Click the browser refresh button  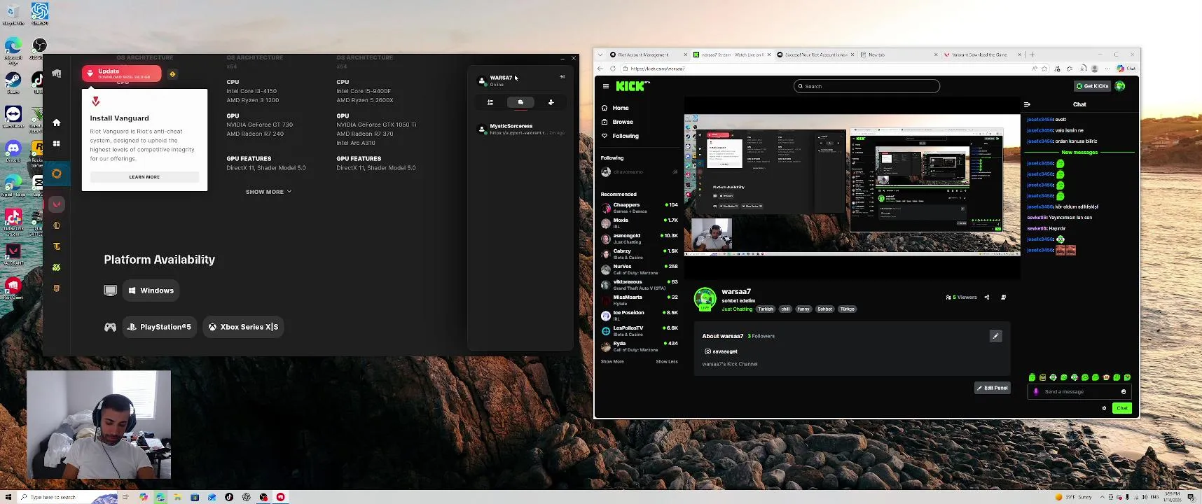[613, 69]
